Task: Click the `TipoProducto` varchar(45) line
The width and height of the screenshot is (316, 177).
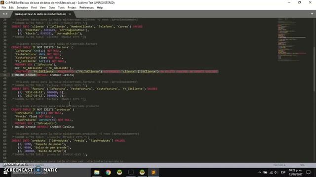Action: [43, 120]
